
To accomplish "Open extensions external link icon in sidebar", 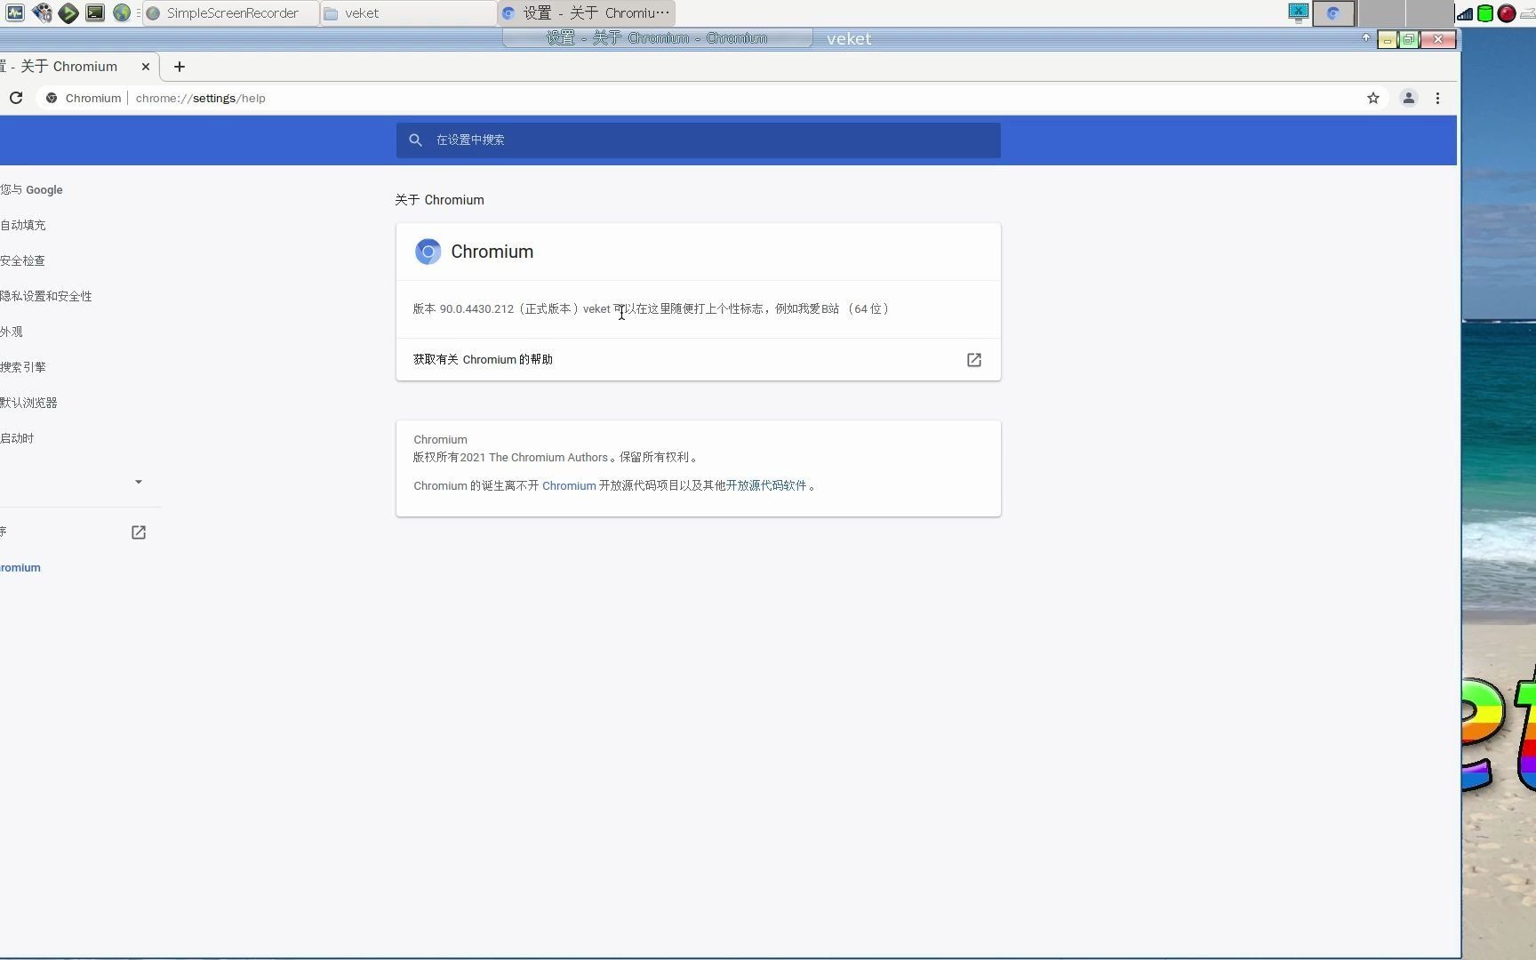I will pyautogui.click(x=138, y=532).
